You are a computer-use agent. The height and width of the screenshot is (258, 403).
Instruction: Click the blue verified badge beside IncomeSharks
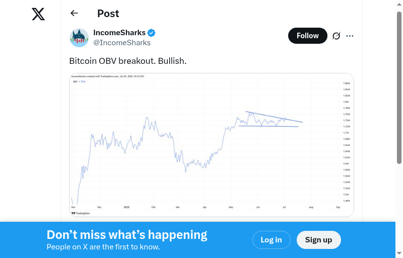coord(152,33)
